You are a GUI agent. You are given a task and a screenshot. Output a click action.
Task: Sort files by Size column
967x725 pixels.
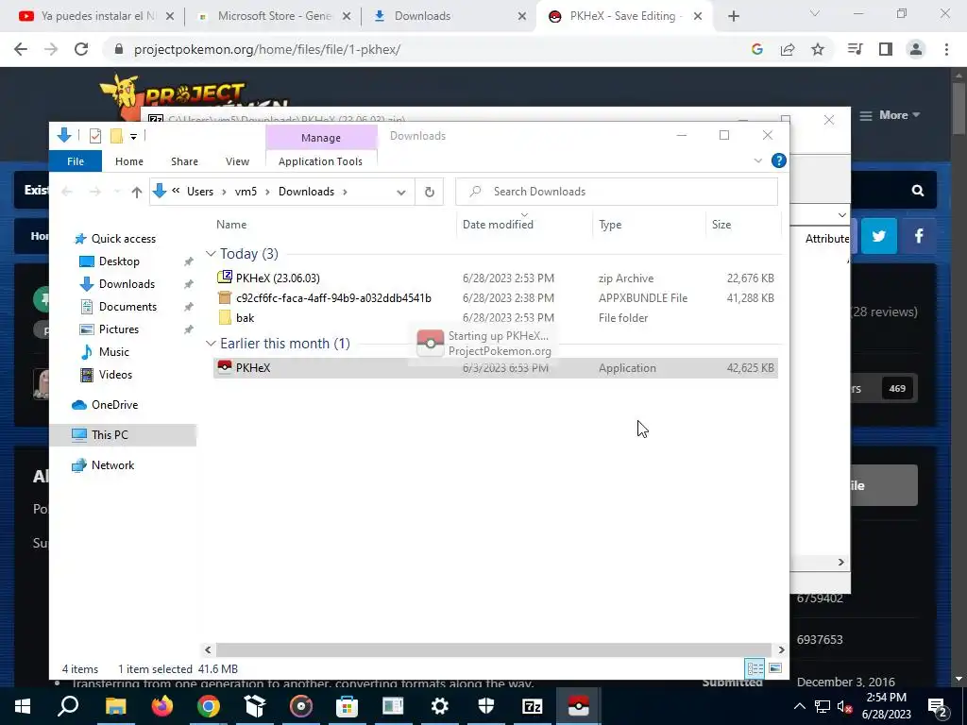(721, 225)
